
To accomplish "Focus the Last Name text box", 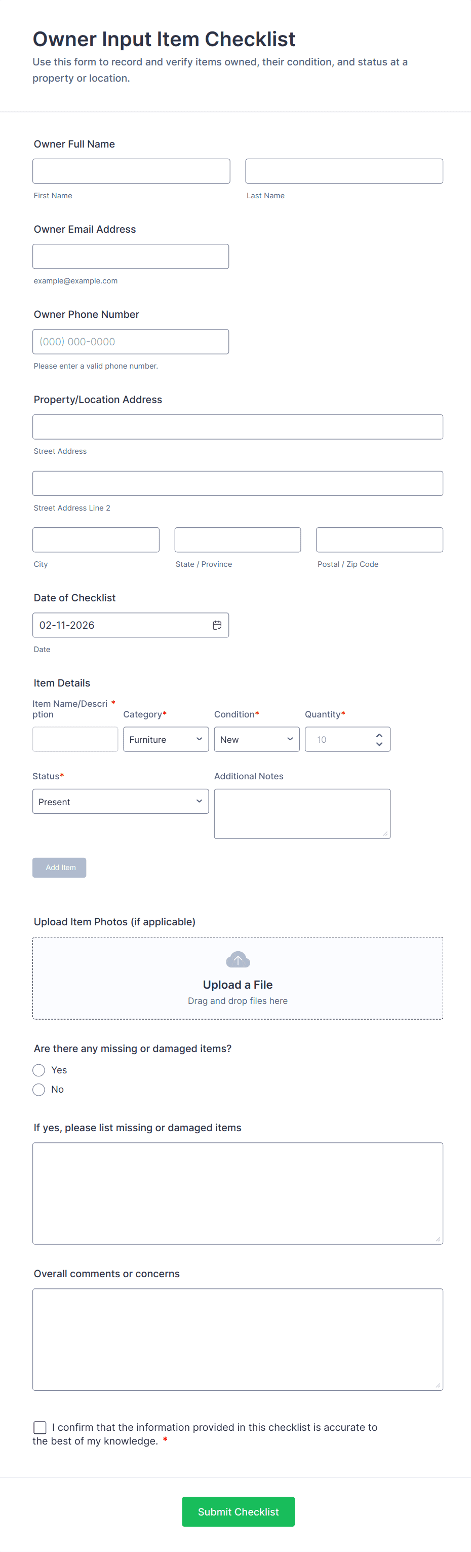I will point(344,171).
